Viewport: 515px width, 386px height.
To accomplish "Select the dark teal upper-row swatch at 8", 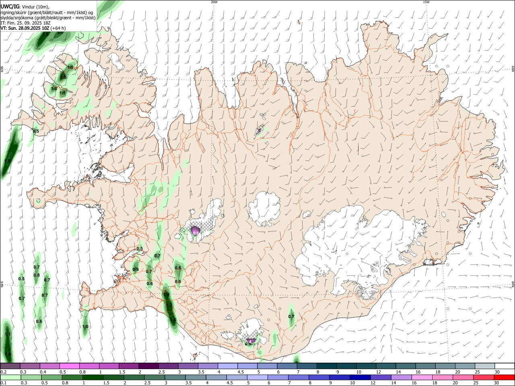I will 327,366.
